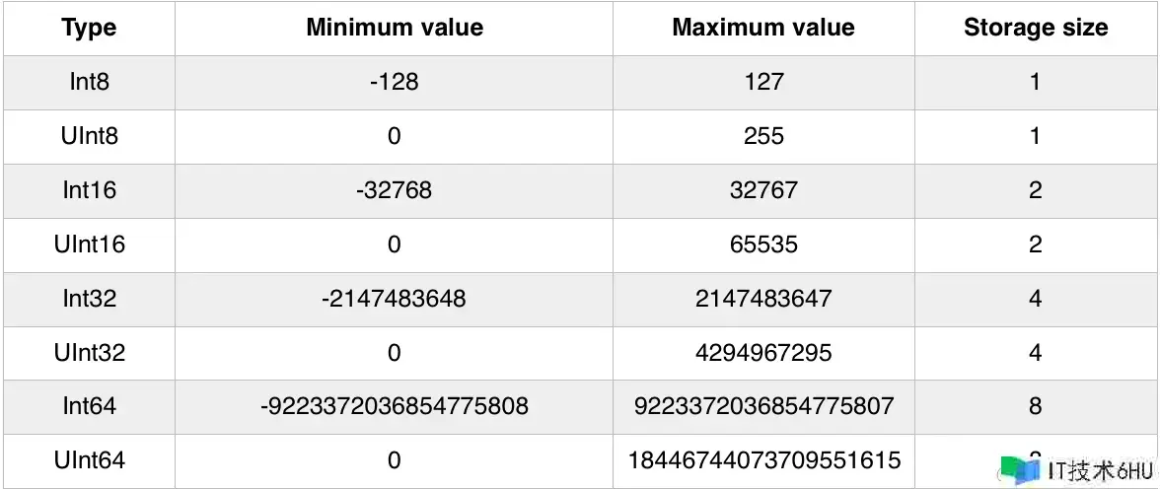The height and width of the screenshot is (489, 1160).
Task: Select the UInt64 type cell
Action: point(89,460)
